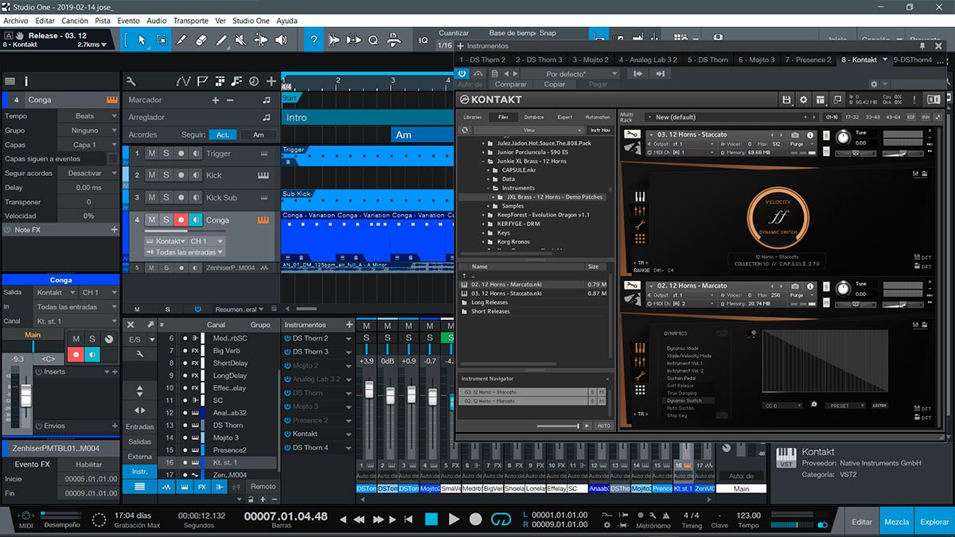Solo the Kick track
The height and width of the screenshot is (537, 955).
point(166,175)
